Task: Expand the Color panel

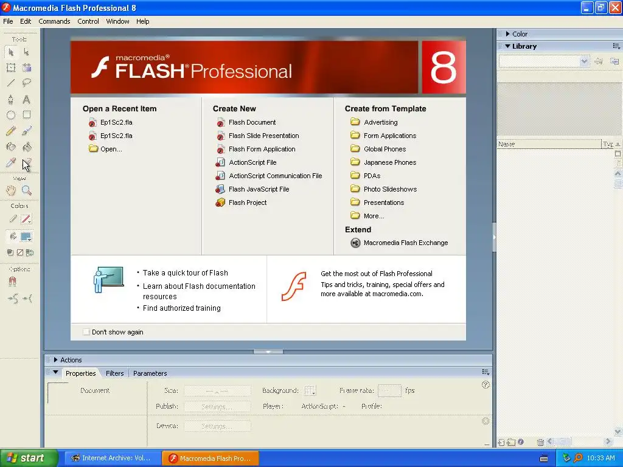Action: (508, 34)
